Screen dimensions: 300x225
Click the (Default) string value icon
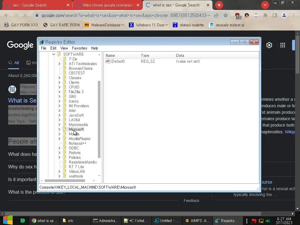pos(108,61)
